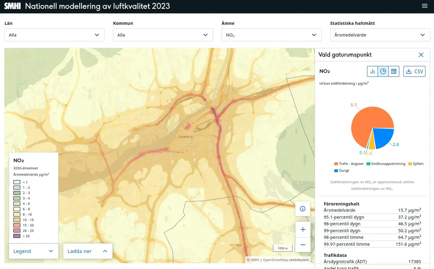The image size is (434, 269).
Task: Switch to pie chart view
Action: tap(383, 72)
